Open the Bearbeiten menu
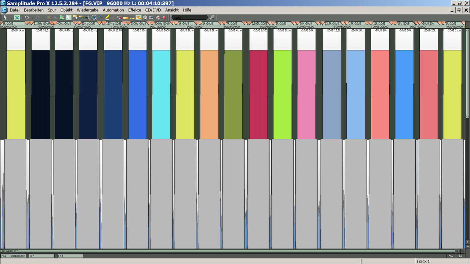The width and height of the screenshot is (470, 264). (x=34, y=10)
